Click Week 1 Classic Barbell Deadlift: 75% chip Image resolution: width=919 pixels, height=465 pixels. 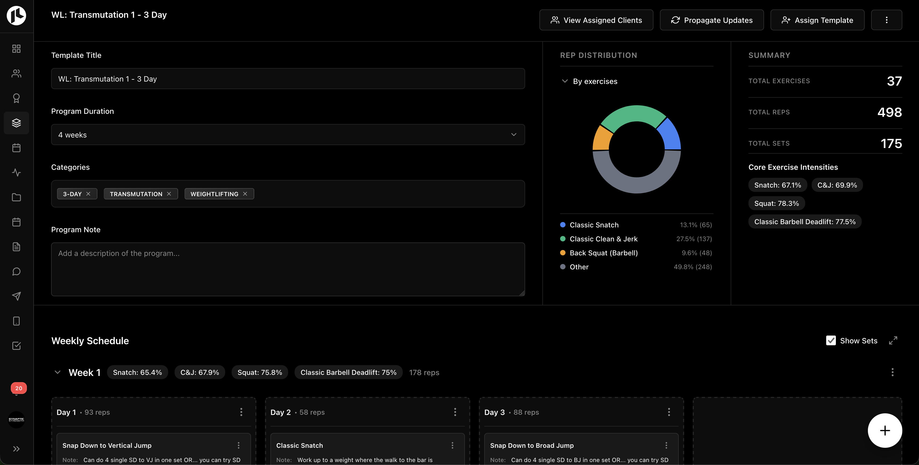tap(348, 372)
